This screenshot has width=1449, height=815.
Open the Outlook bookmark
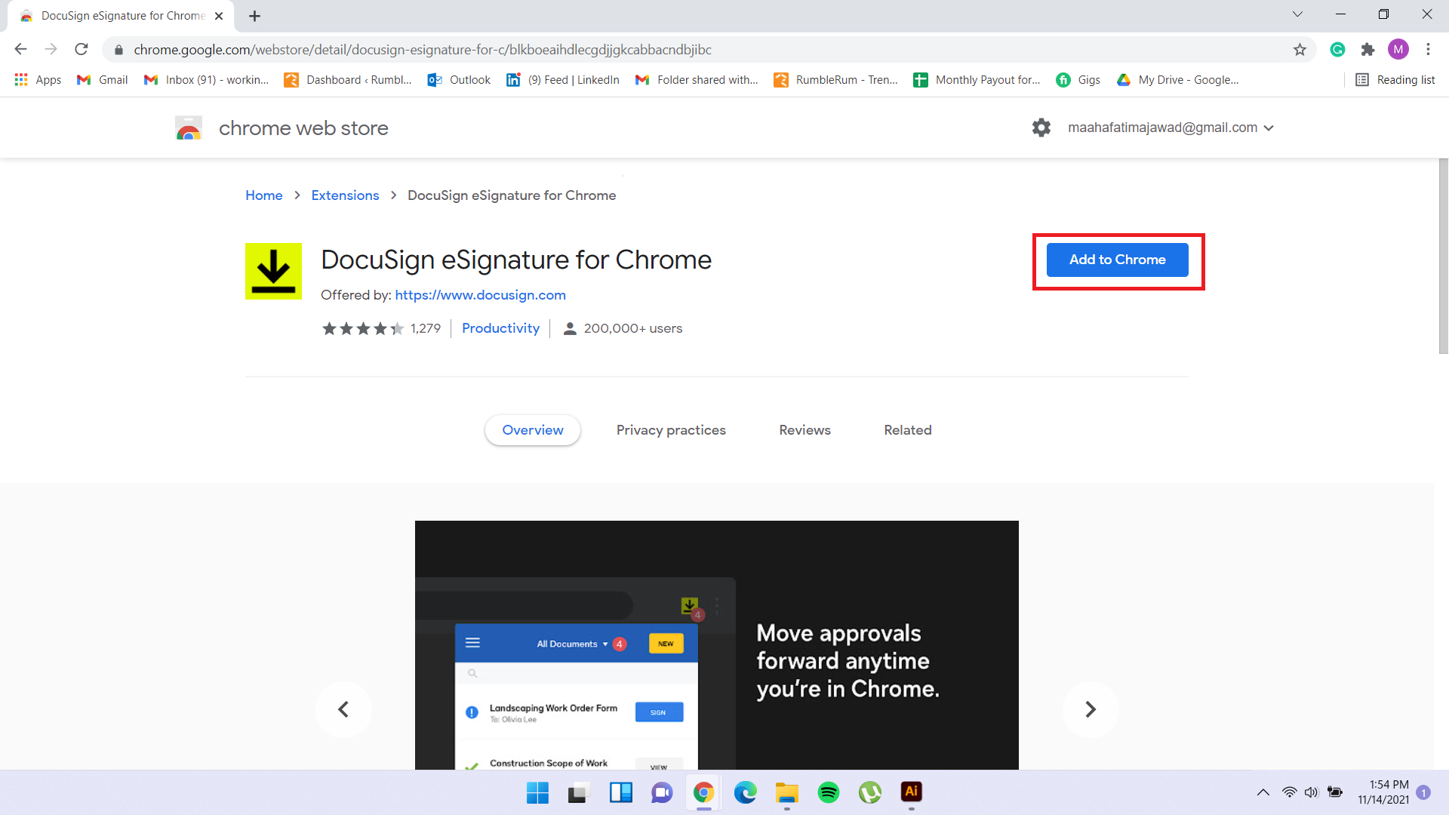459,80
